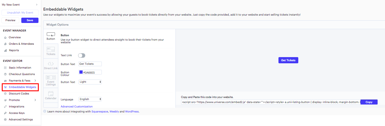Click the Overview home icon

coord(5,37)
